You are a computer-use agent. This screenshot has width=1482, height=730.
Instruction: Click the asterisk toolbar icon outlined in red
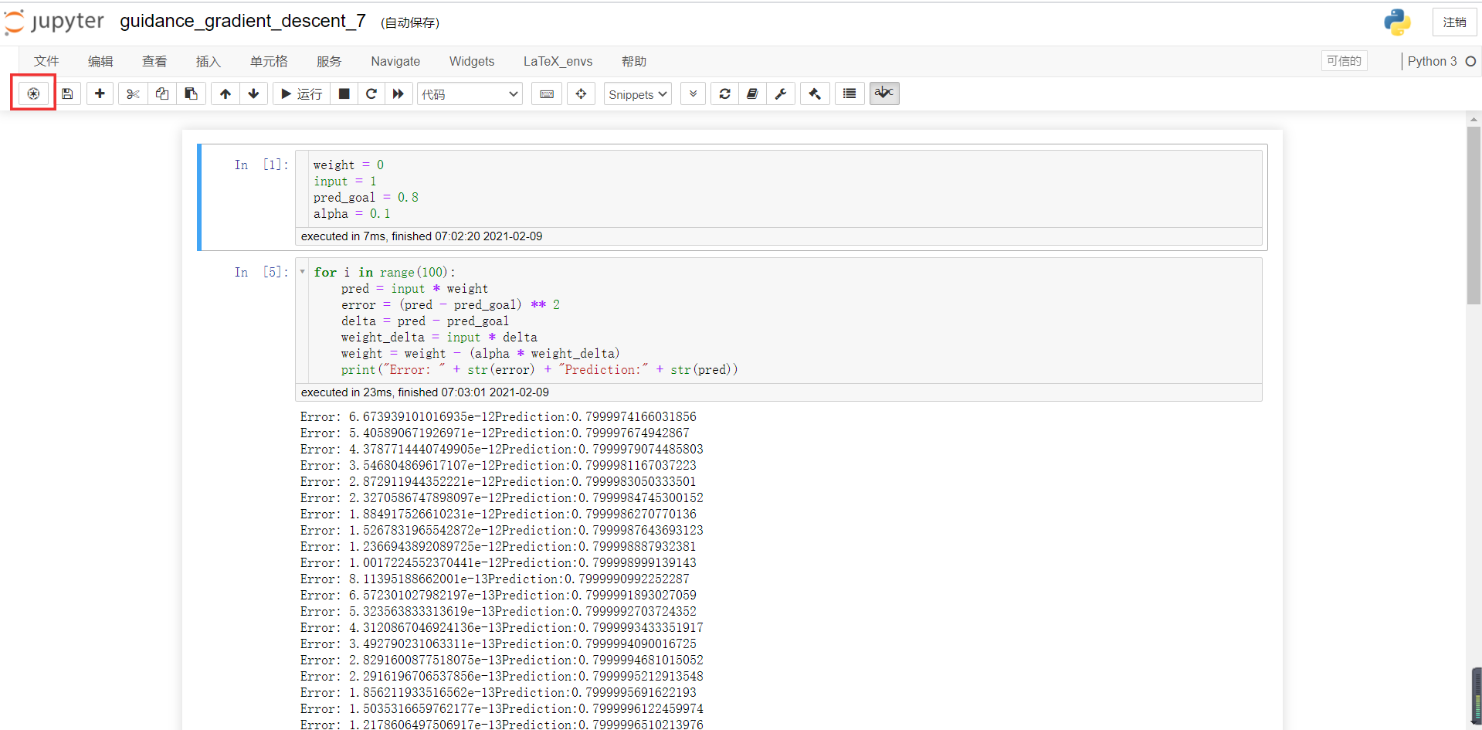point(33,93)
